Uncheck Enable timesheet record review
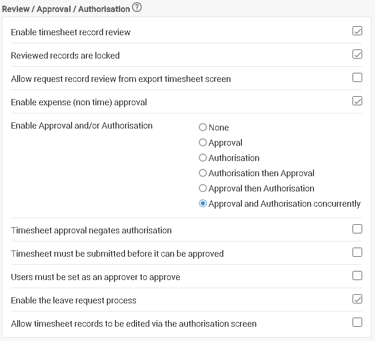 click(357, 31)
